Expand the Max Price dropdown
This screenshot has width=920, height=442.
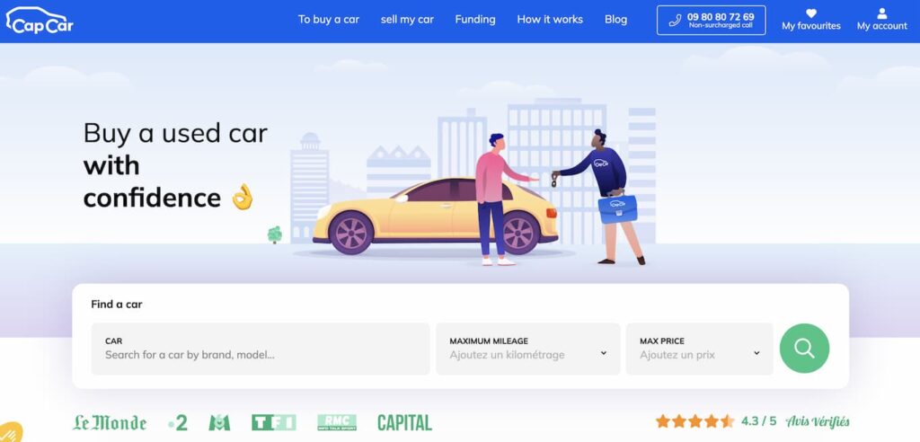click(x=699, y=349)
